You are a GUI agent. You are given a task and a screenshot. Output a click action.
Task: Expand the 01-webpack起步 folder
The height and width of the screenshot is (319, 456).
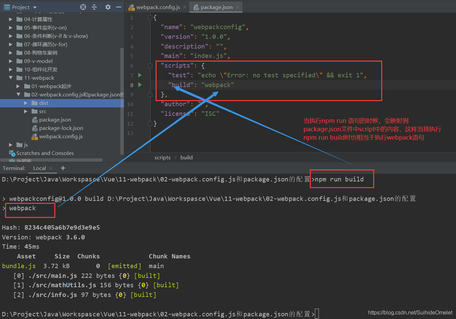point(18,86)
